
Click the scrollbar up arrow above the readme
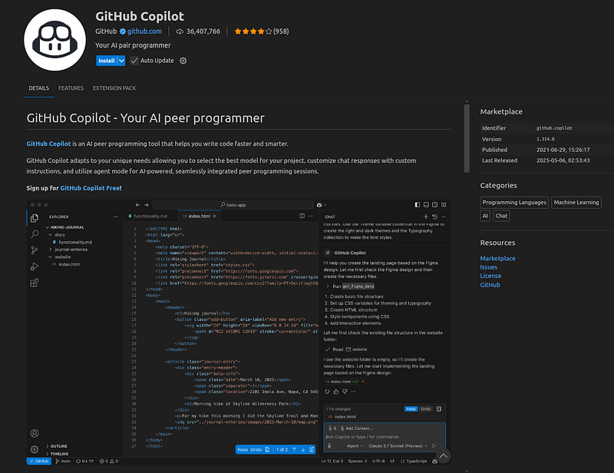tap(467, 102)
